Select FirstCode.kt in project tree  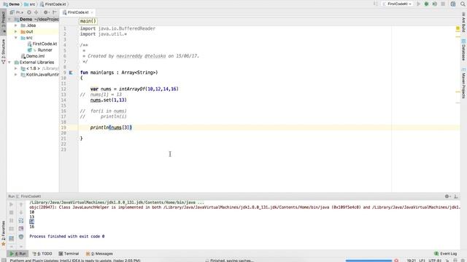click(x=42, y=44)
